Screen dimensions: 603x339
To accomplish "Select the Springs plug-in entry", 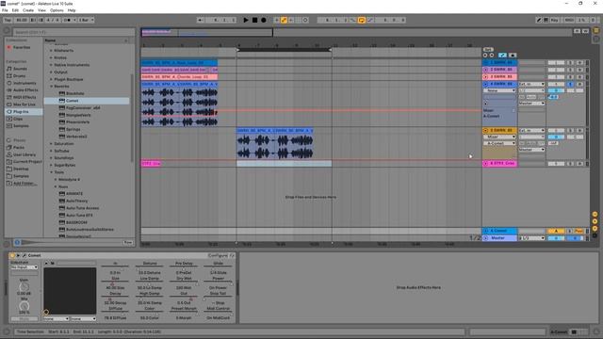I will (73, 130).
